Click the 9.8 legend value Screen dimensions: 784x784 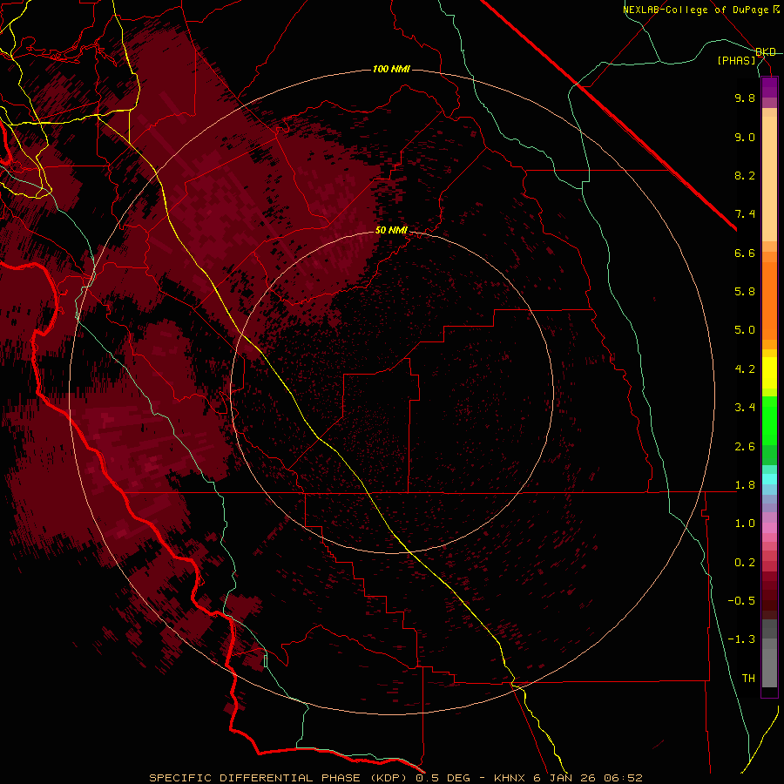tap(745, 98)
